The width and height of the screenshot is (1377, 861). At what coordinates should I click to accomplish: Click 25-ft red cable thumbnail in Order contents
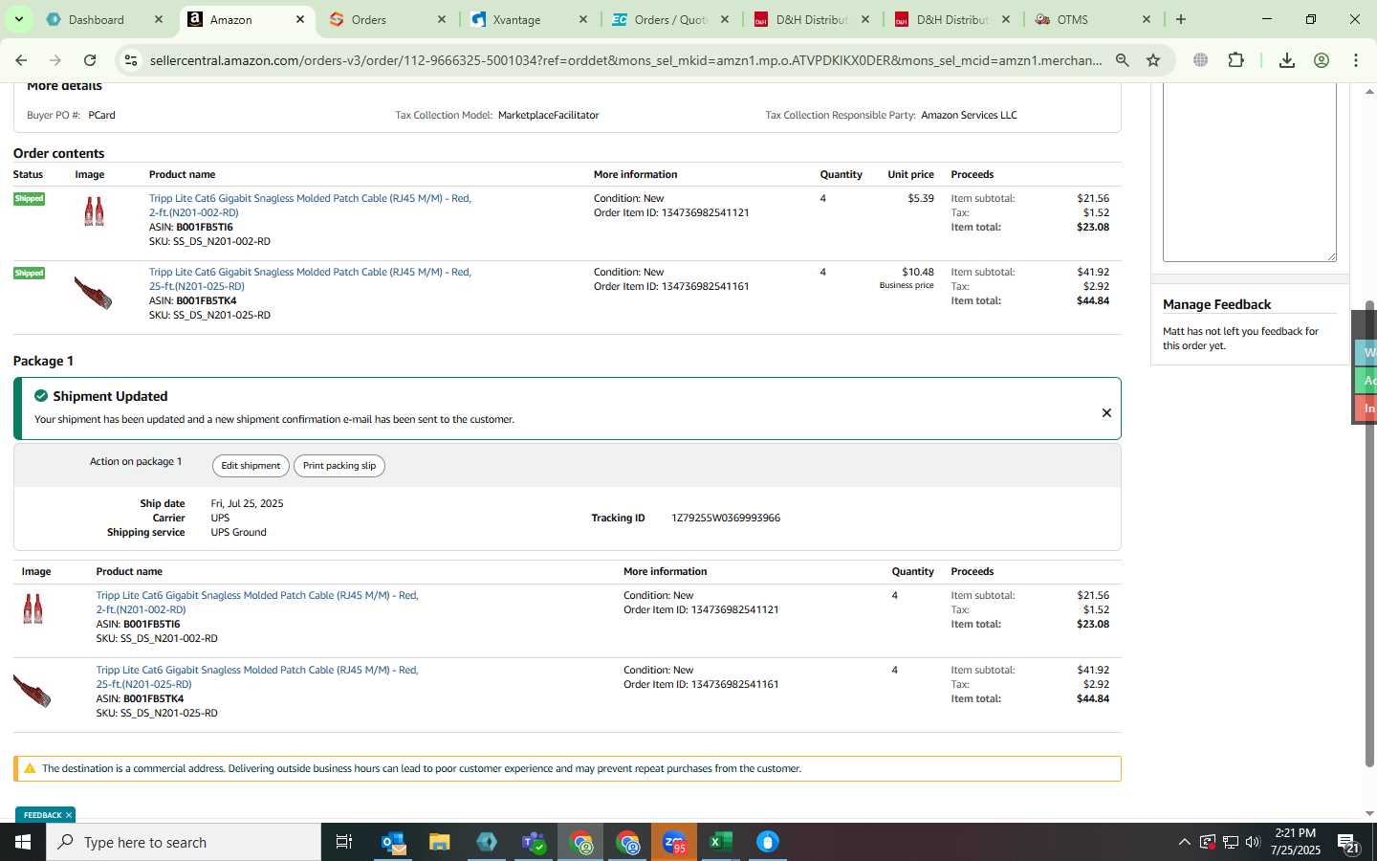(93, 293)
